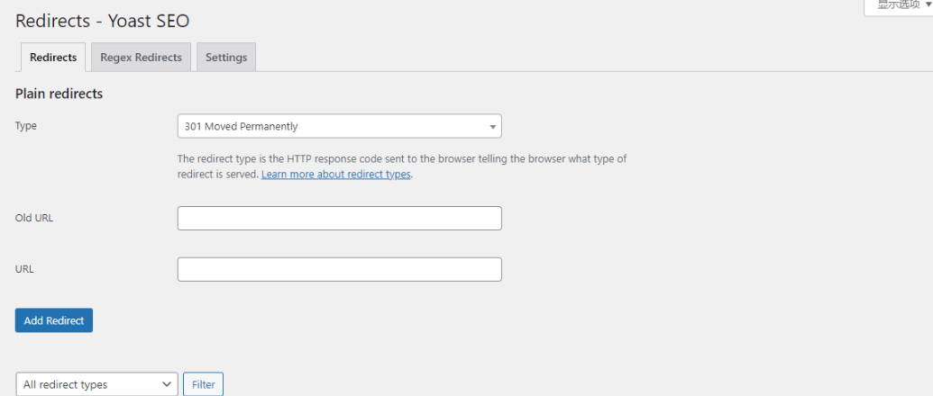Click the arrow of the Type select box
This screenshot has height=396, width=933.
point(492,127)
